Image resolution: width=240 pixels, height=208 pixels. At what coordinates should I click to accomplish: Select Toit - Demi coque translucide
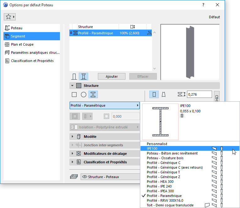point(190,205)
